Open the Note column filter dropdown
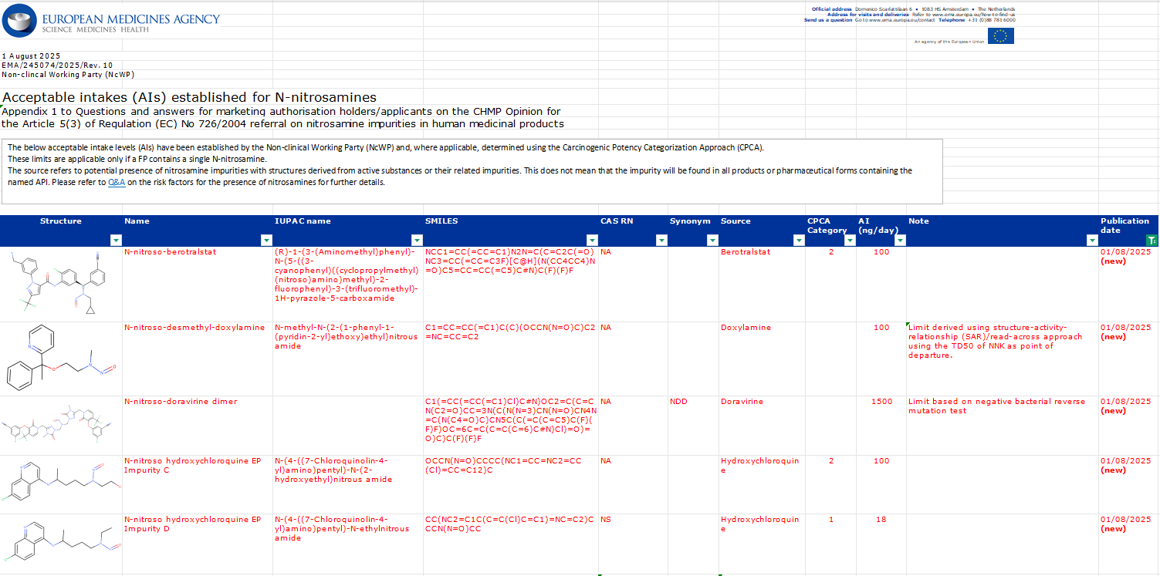The width and height of the screenshot is (1160, 576). tap(1092, 240)
